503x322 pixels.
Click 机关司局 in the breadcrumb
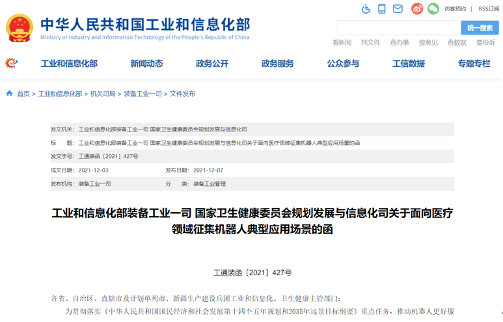point(103,94)
